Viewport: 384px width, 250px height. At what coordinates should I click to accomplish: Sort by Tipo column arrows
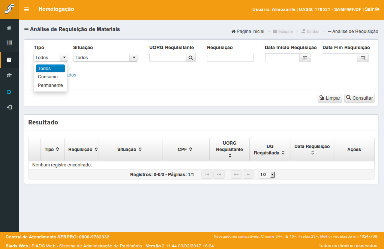57,149
